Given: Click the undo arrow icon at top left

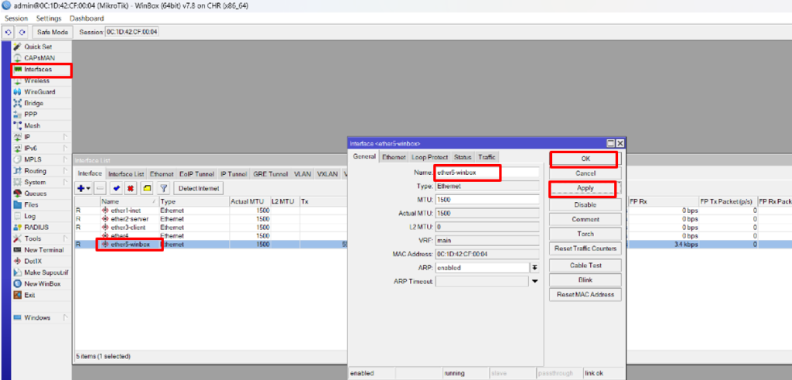Looking at the screenshot, I should coord(9,32).
